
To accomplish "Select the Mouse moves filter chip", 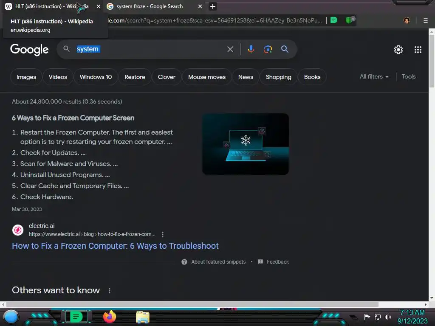I will click(x=207, y=77).
